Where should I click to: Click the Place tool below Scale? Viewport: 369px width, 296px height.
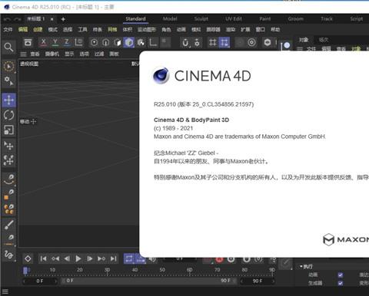tap(8, 146)
